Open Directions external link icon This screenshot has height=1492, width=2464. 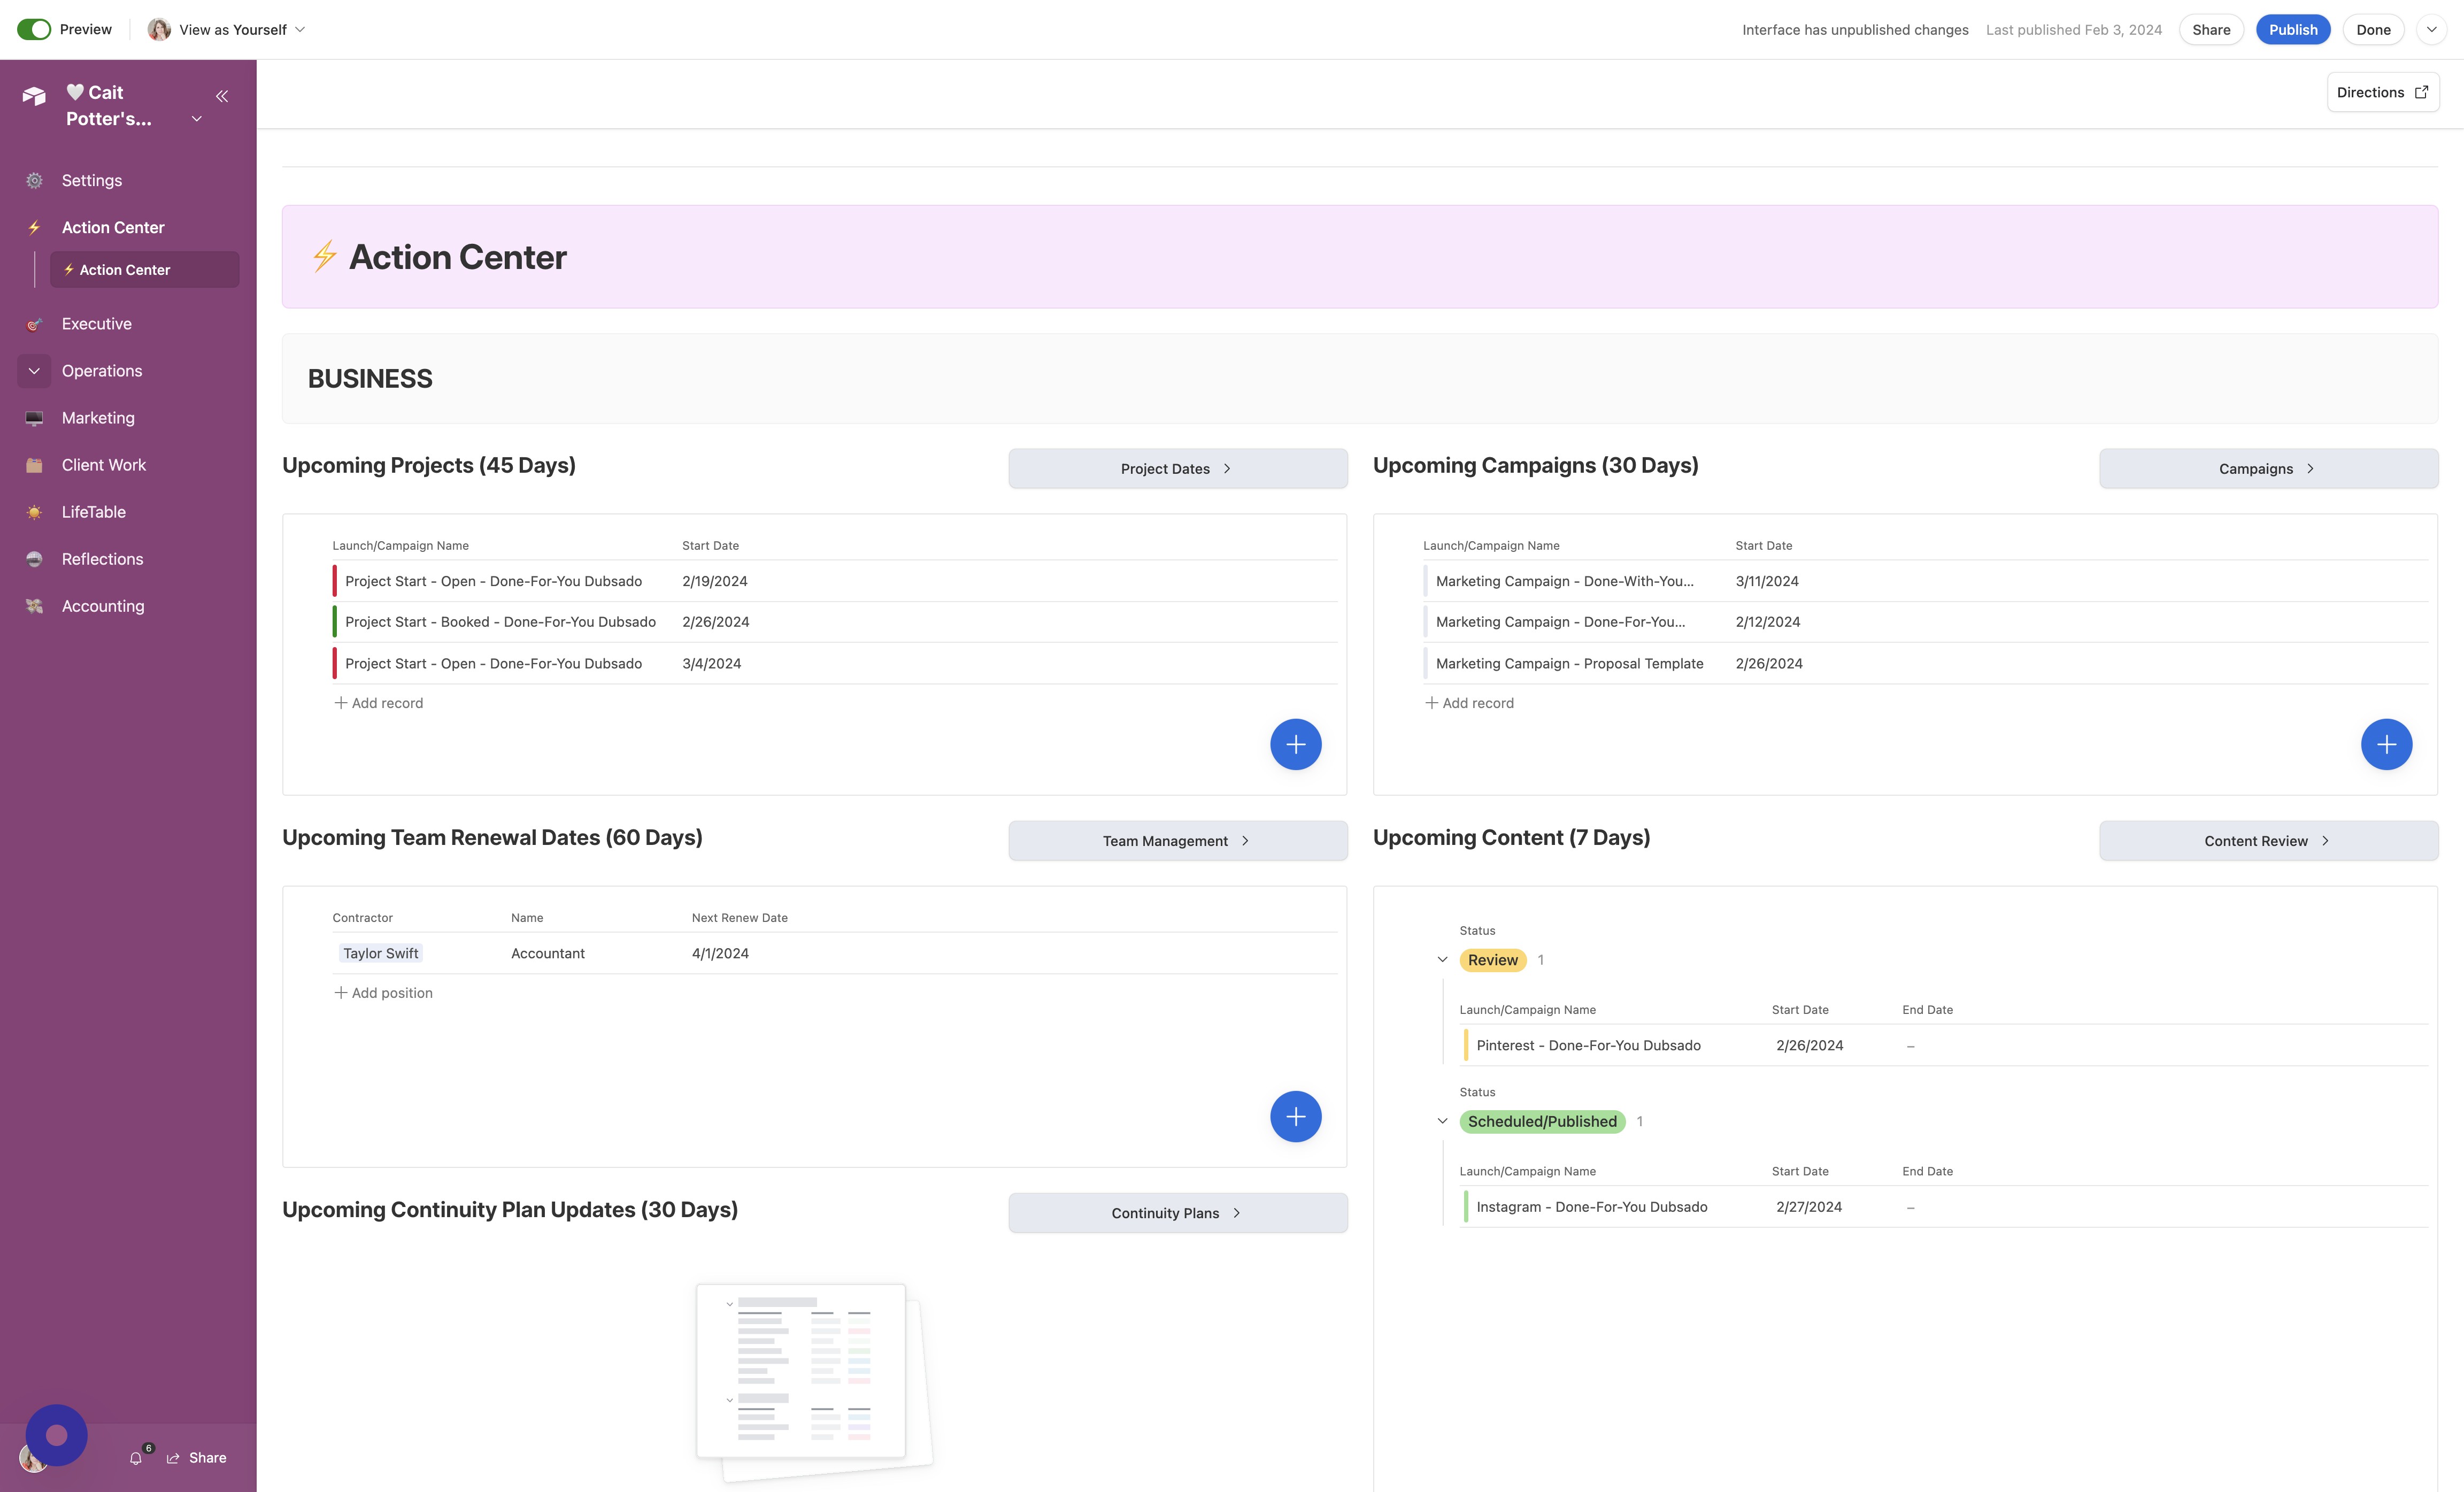[x=2421, y=92]
